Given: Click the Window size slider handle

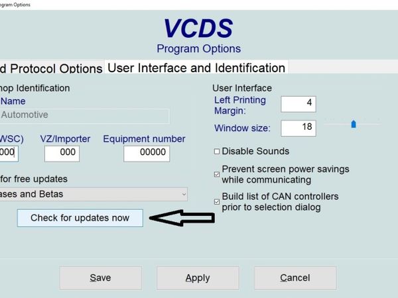Looking at the screenshot, I should point(354,124).
